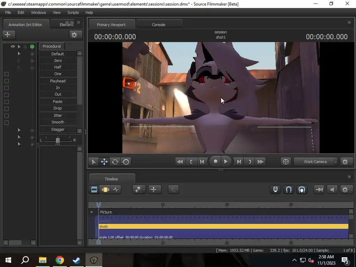
Task: Click the camera target icon beside Work Camera
Action: pyautogui.click(x=286, y=162)
